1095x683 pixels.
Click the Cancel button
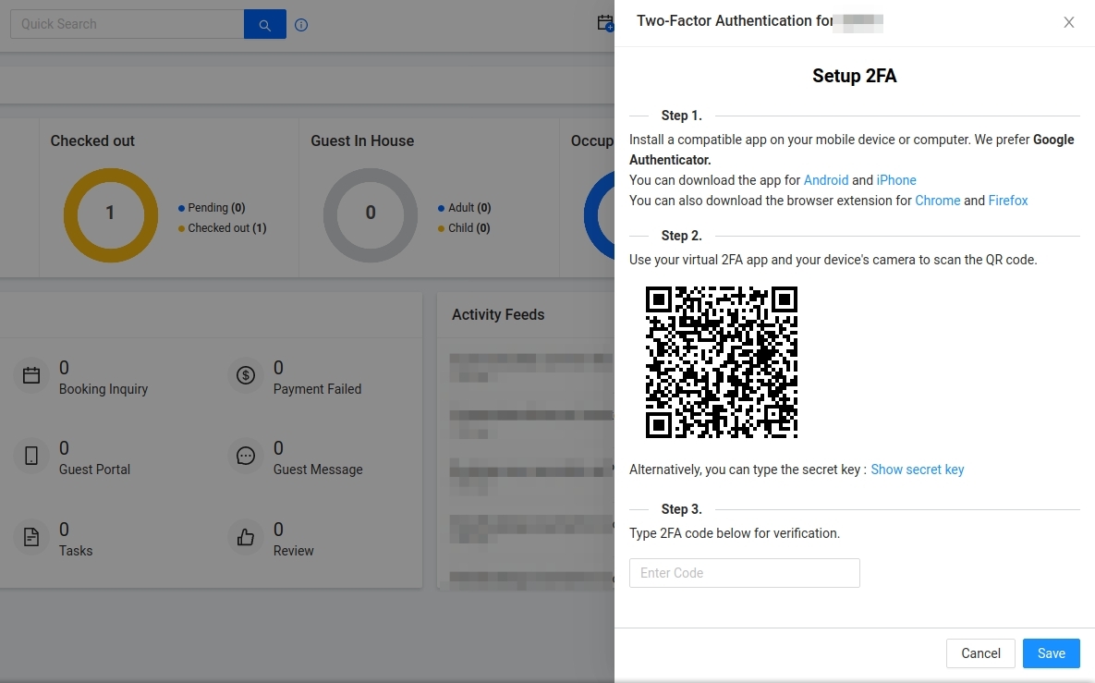click(980, 653)
